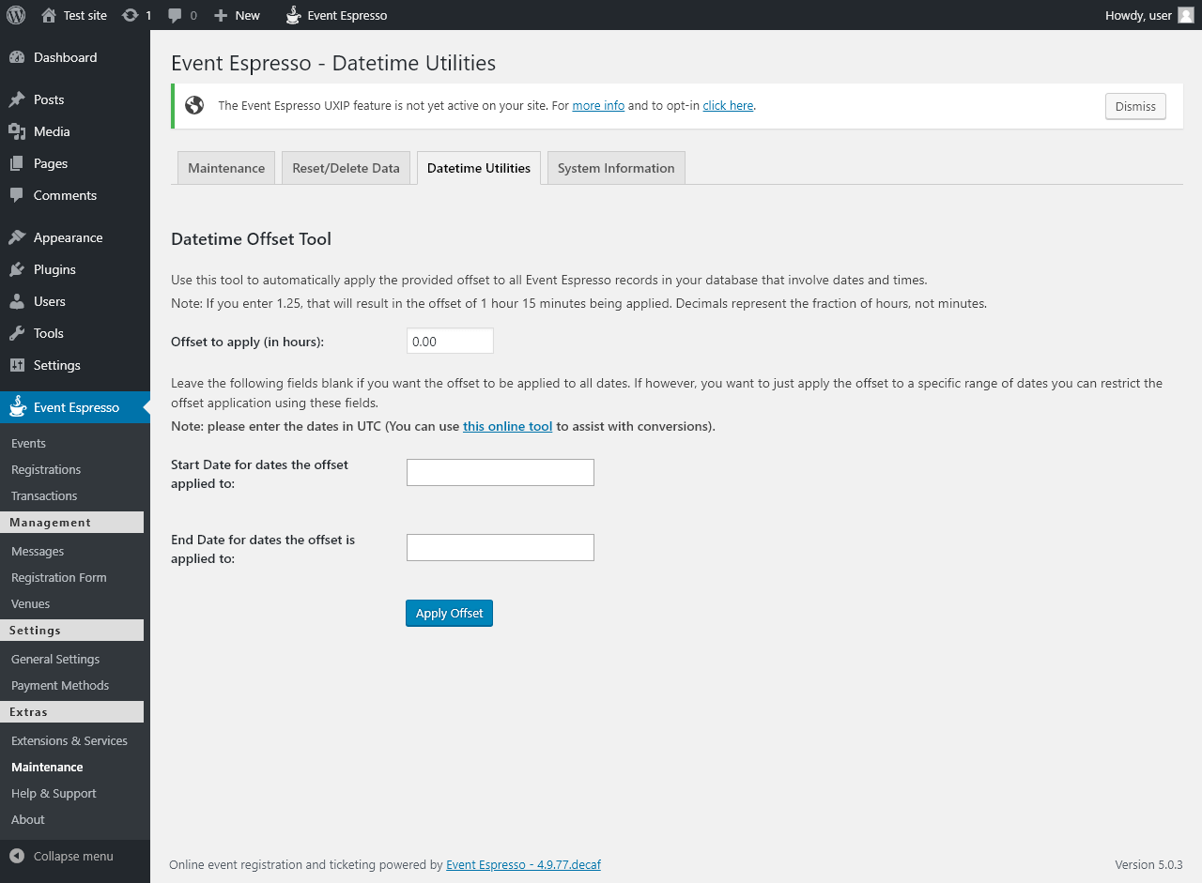Click the WordPress logo icon

click(x=16, y=15)
